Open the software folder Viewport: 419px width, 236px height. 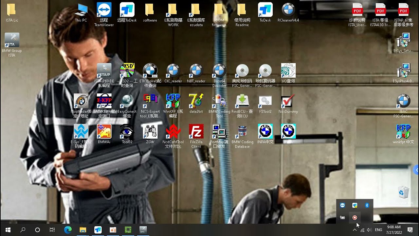pyautogui.click(x=150, y=12)
